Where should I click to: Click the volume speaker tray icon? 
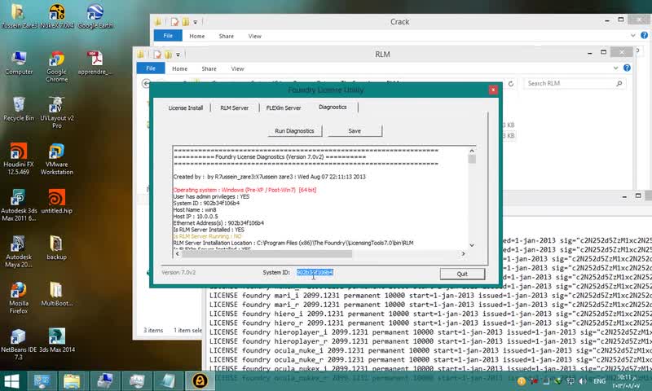583,381
